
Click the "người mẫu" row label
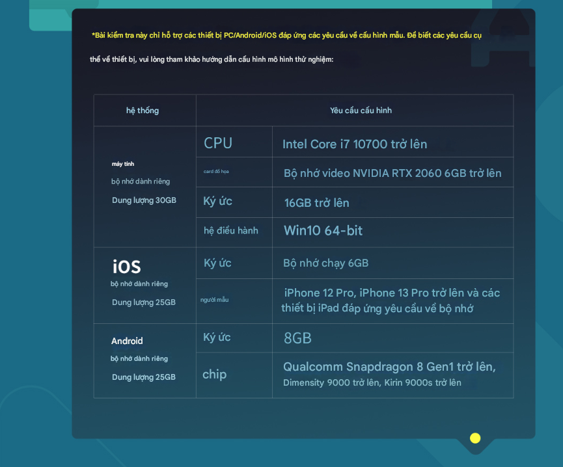point(214,300)
